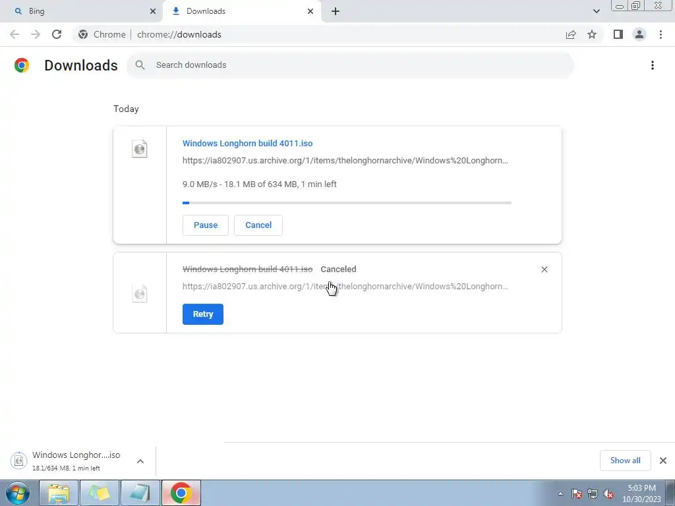Cancel the in-progress download
675x506 pixels.
(258, 225)
